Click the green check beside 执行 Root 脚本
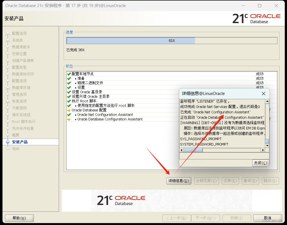The width and height of the screenshot is (287, 225). [x=69, y=101]
